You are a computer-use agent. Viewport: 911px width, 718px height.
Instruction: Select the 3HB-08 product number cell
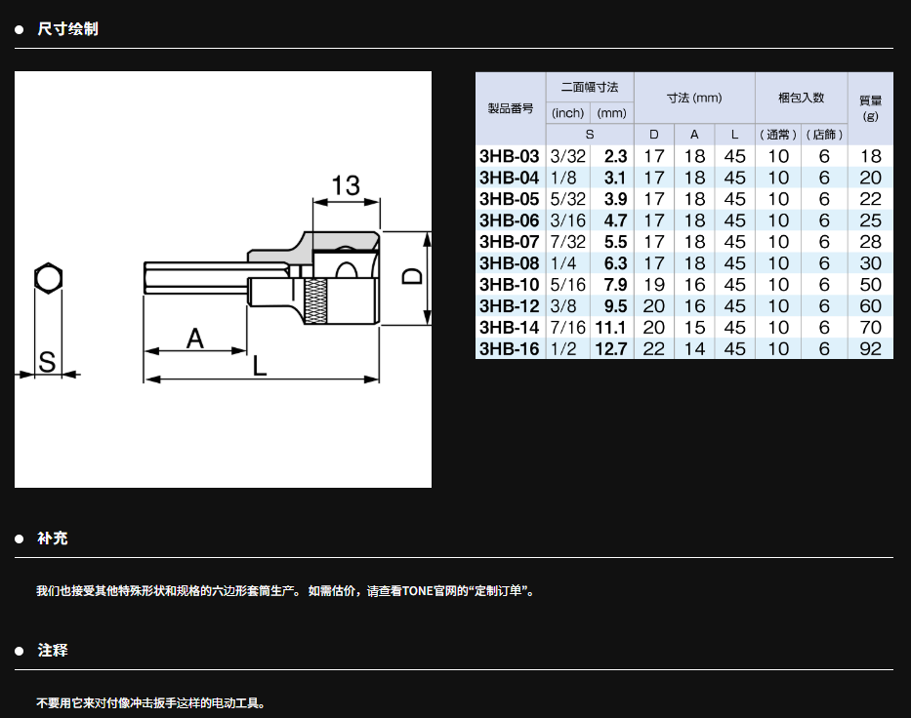(510, 263)
